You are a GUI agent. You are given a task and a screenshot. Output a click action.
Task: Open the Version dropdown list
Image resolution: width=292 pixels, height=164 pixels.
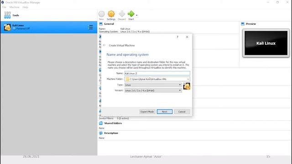click(153, 90)
